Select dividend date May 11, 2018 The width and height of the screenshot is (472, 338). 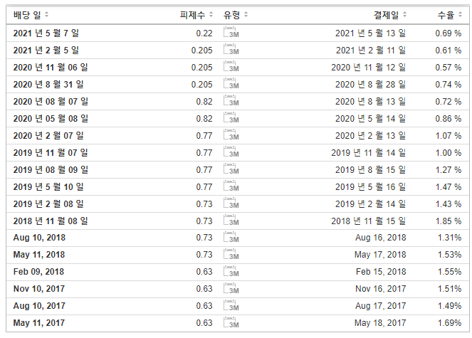click(39, 255)
